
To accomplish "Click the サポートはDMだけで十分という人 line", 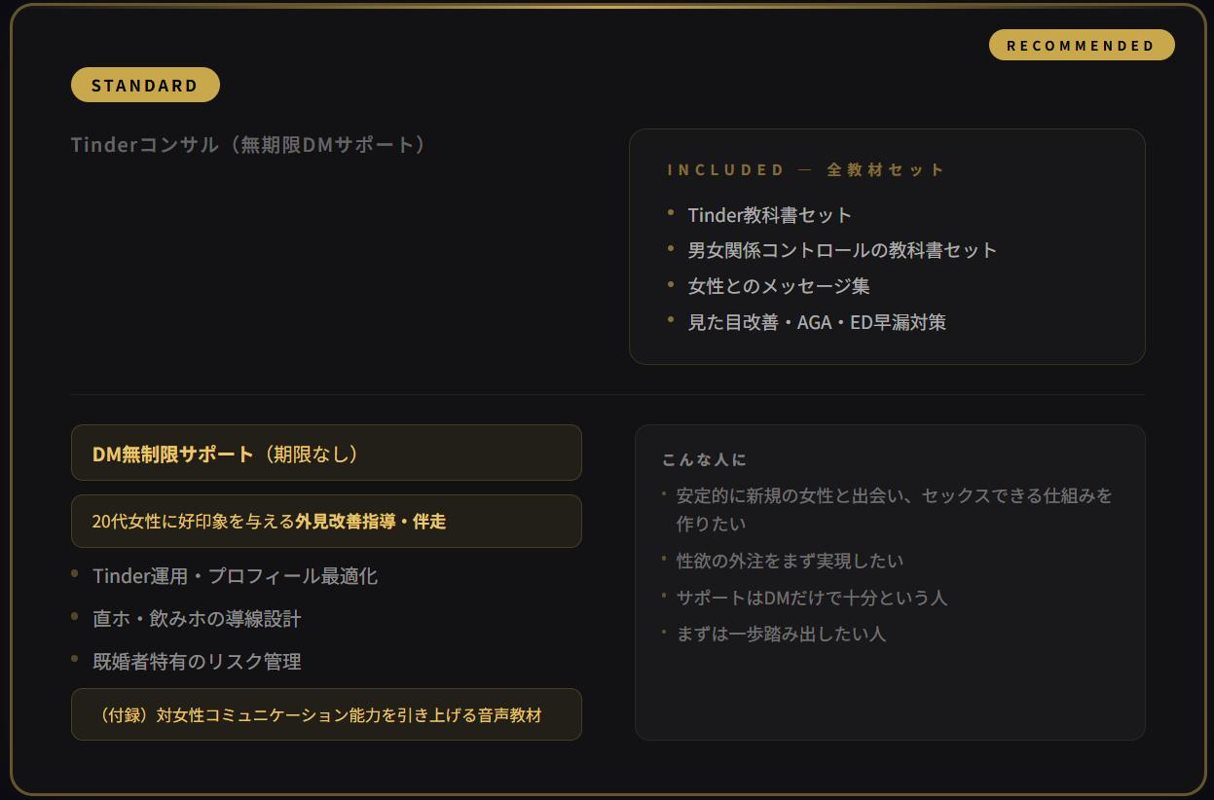I will pos(811,598).
